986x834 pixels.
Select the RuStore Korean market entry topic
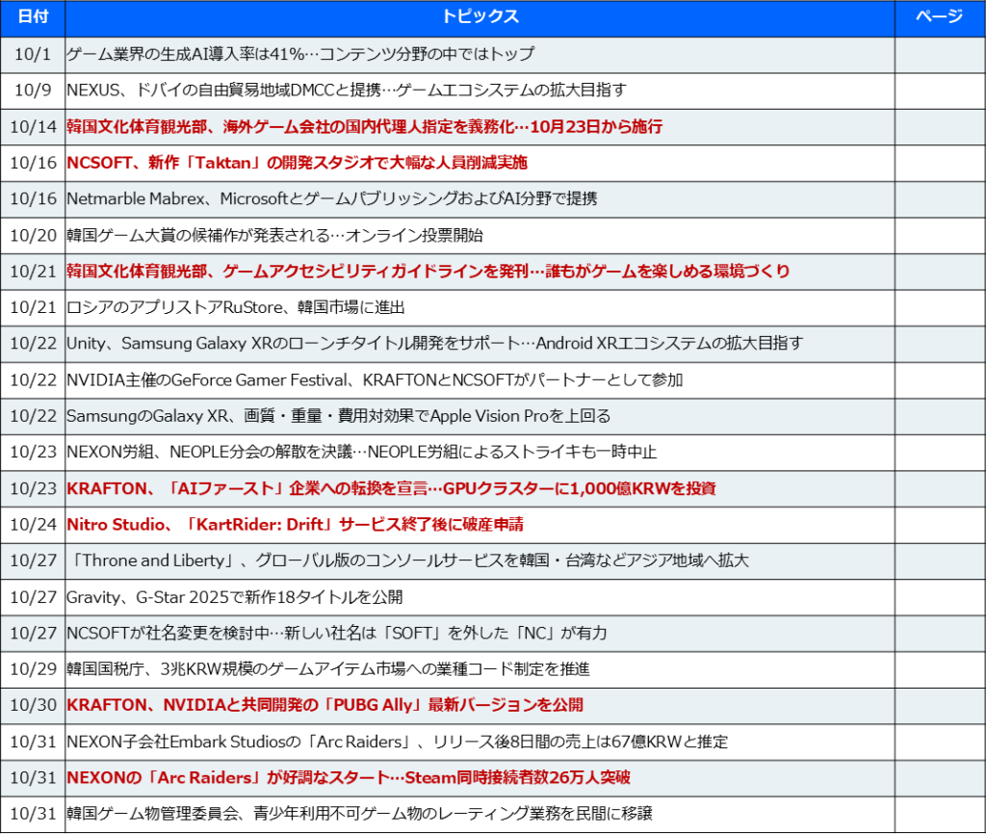pos(236,307)
